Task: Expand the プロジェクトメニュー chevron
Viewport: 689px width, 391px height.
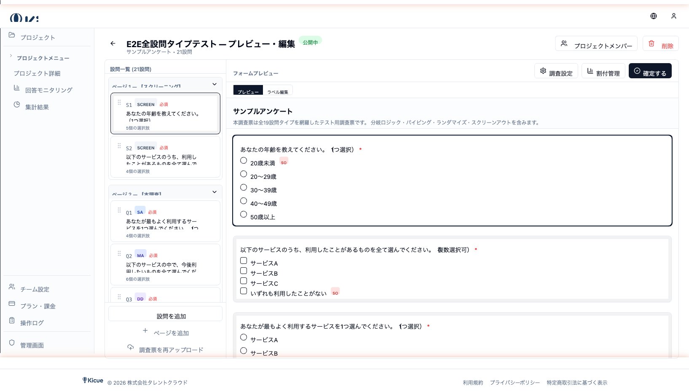Action: 11,56
